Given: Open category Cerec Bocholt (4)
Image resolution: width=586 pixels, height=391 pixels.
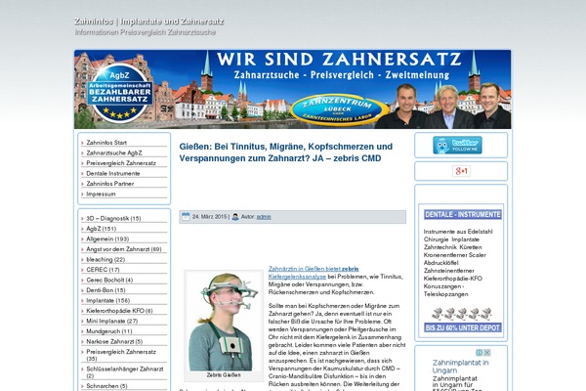Looking at the screenshot, I should 109,280.
